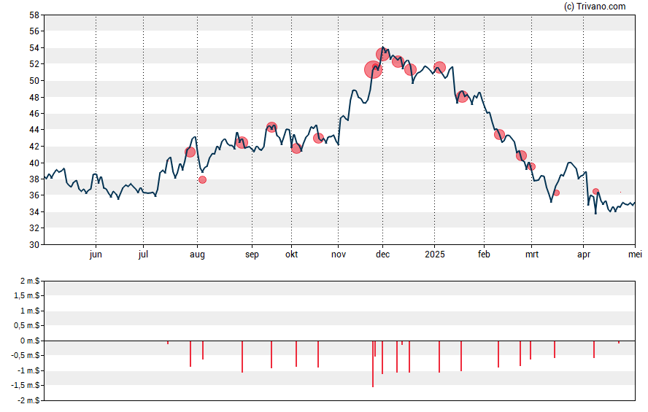
Task: Select the small red bubble near 36 in mid-March
Action: 556,193
